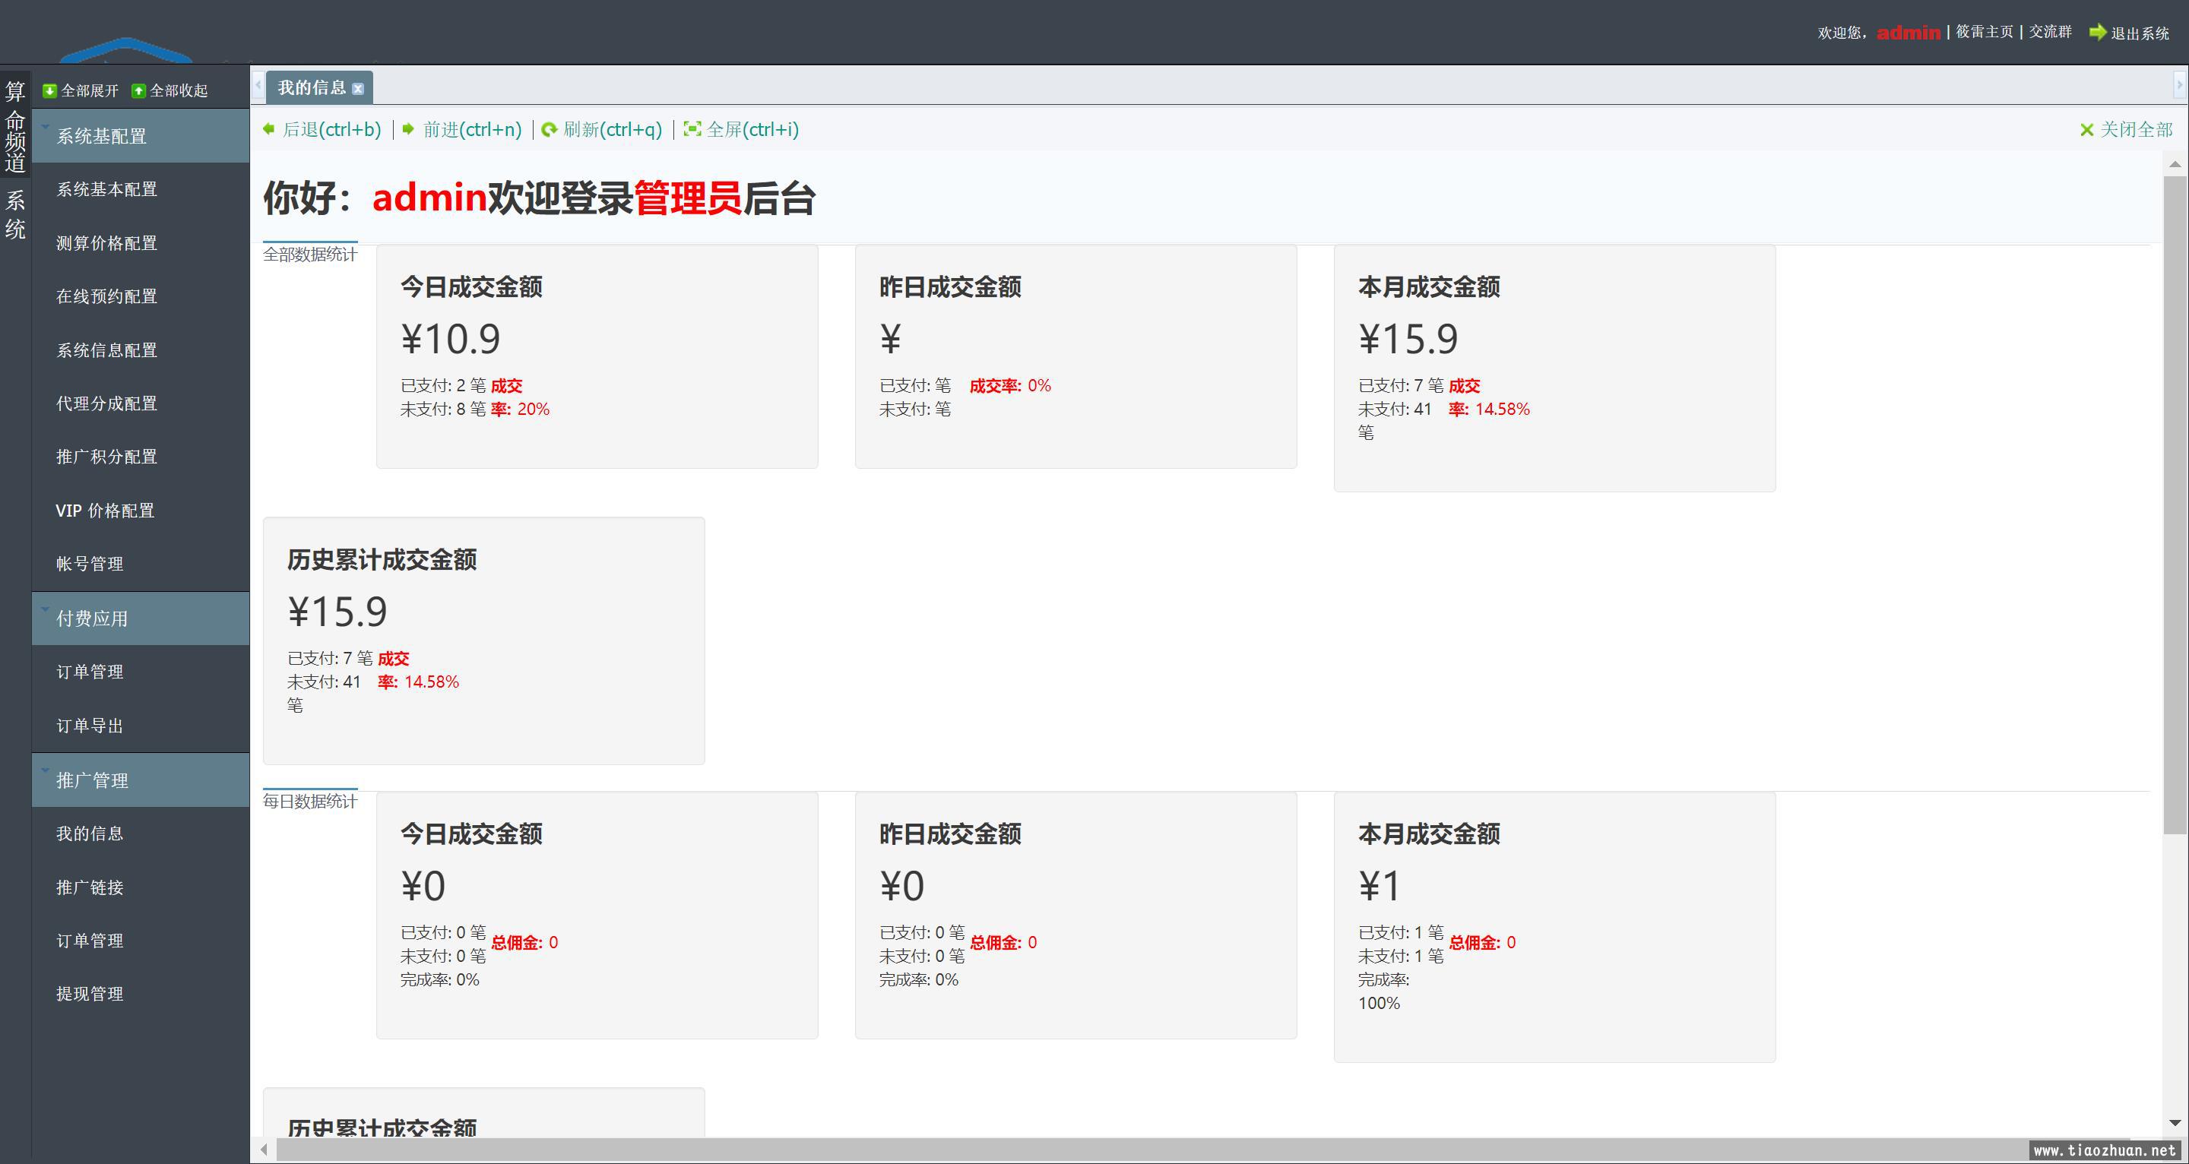This screenshot has height=1164, width=2189.
Task: Go forward with 前进(ctrl+n)
Action: click(473, 129)
